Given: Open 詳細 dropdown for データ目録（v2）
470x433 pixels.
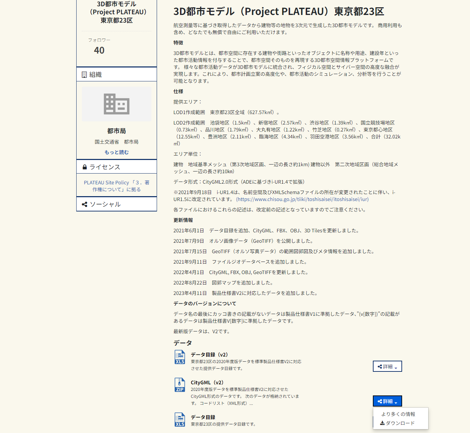Looking at the screenshot, I should (x=387, y=366).
